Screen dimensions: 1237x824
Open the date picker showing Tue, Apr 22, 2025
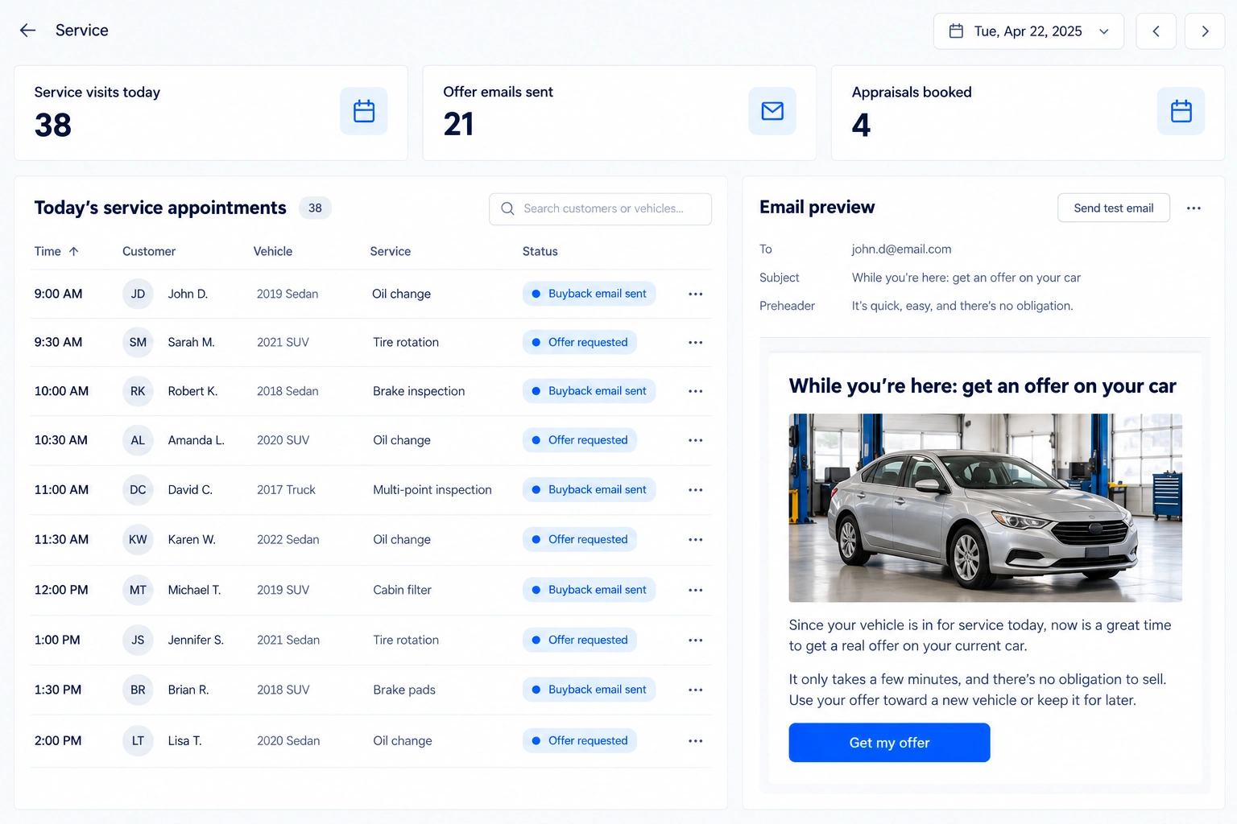click(x=1028, y=31)
